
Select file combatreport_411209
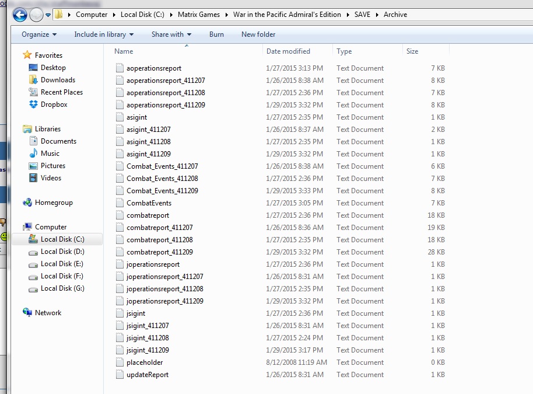pos(159,252)
